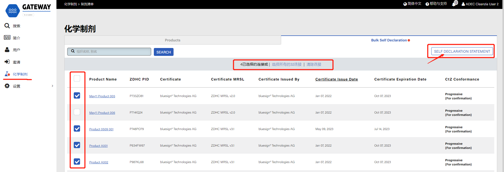504x172 pixels.
Task: Open 简介 in sidebar menu
Action: coord(17,38)
